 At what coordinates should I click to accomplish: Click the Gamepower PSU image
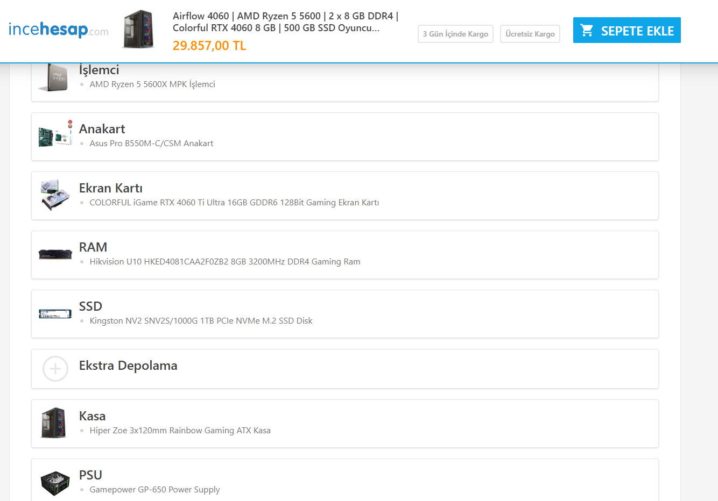(x=55, y=482)
